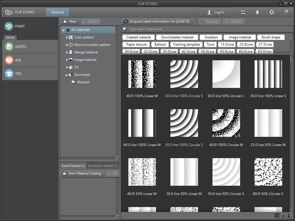
Task: Select 40/0 100% Circular M thumbnail
Action: 226,123
